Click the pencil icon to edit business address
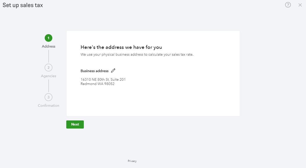Viewport: 306px width, 168px height. pos(113,71)
